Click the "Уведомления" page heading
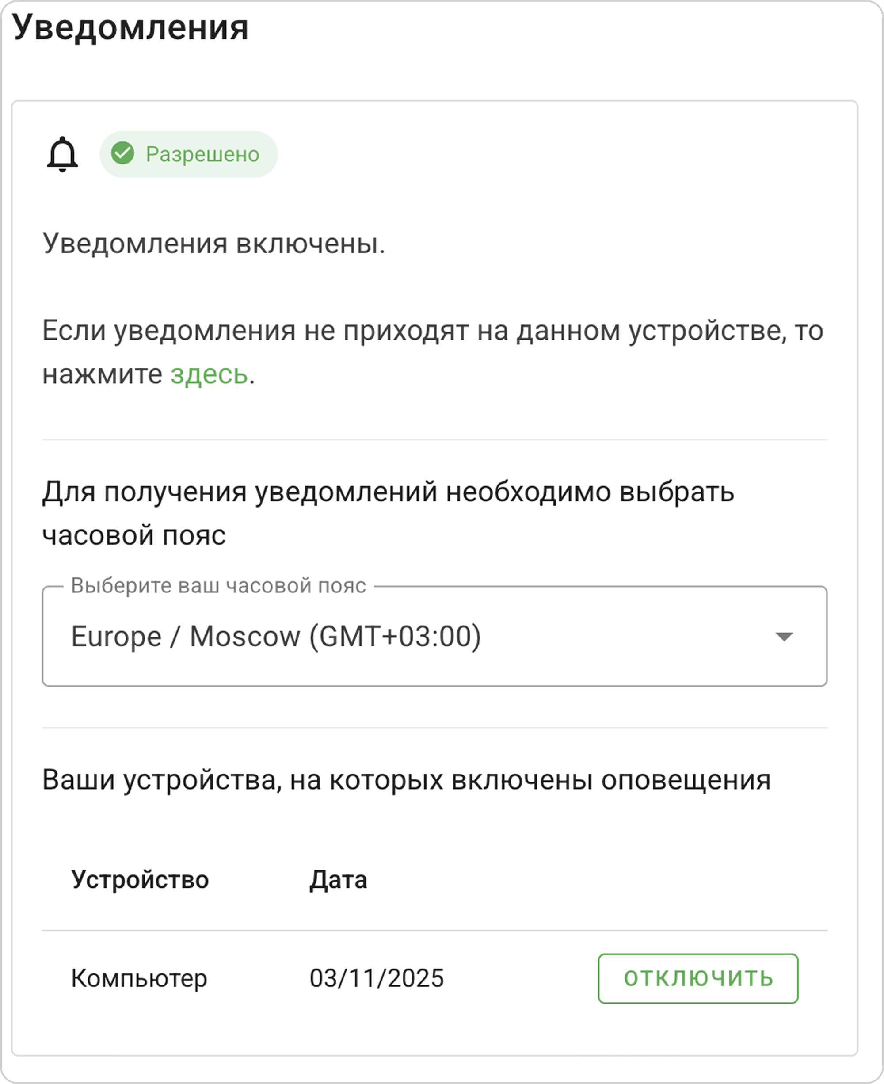 (130, 27)
